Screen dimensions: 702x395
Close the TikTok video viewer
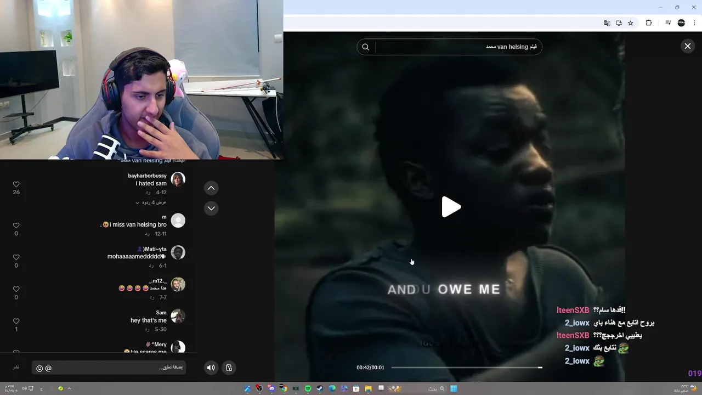687,46
